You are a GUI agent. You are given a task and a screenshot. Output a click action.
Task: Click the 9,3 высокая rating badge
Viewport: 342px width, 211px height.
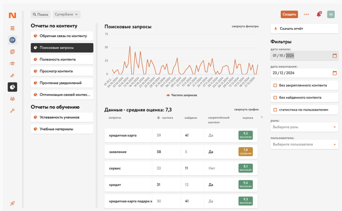coord(246,201)
